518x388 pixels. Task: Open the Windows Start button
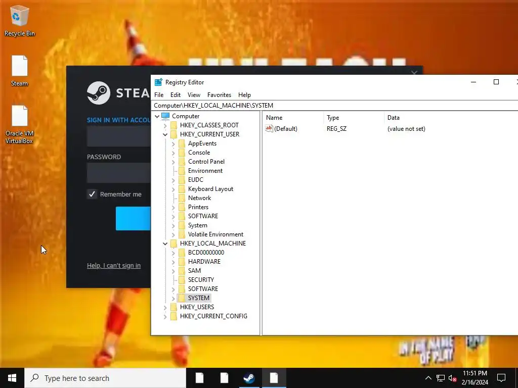pos(12,378)
